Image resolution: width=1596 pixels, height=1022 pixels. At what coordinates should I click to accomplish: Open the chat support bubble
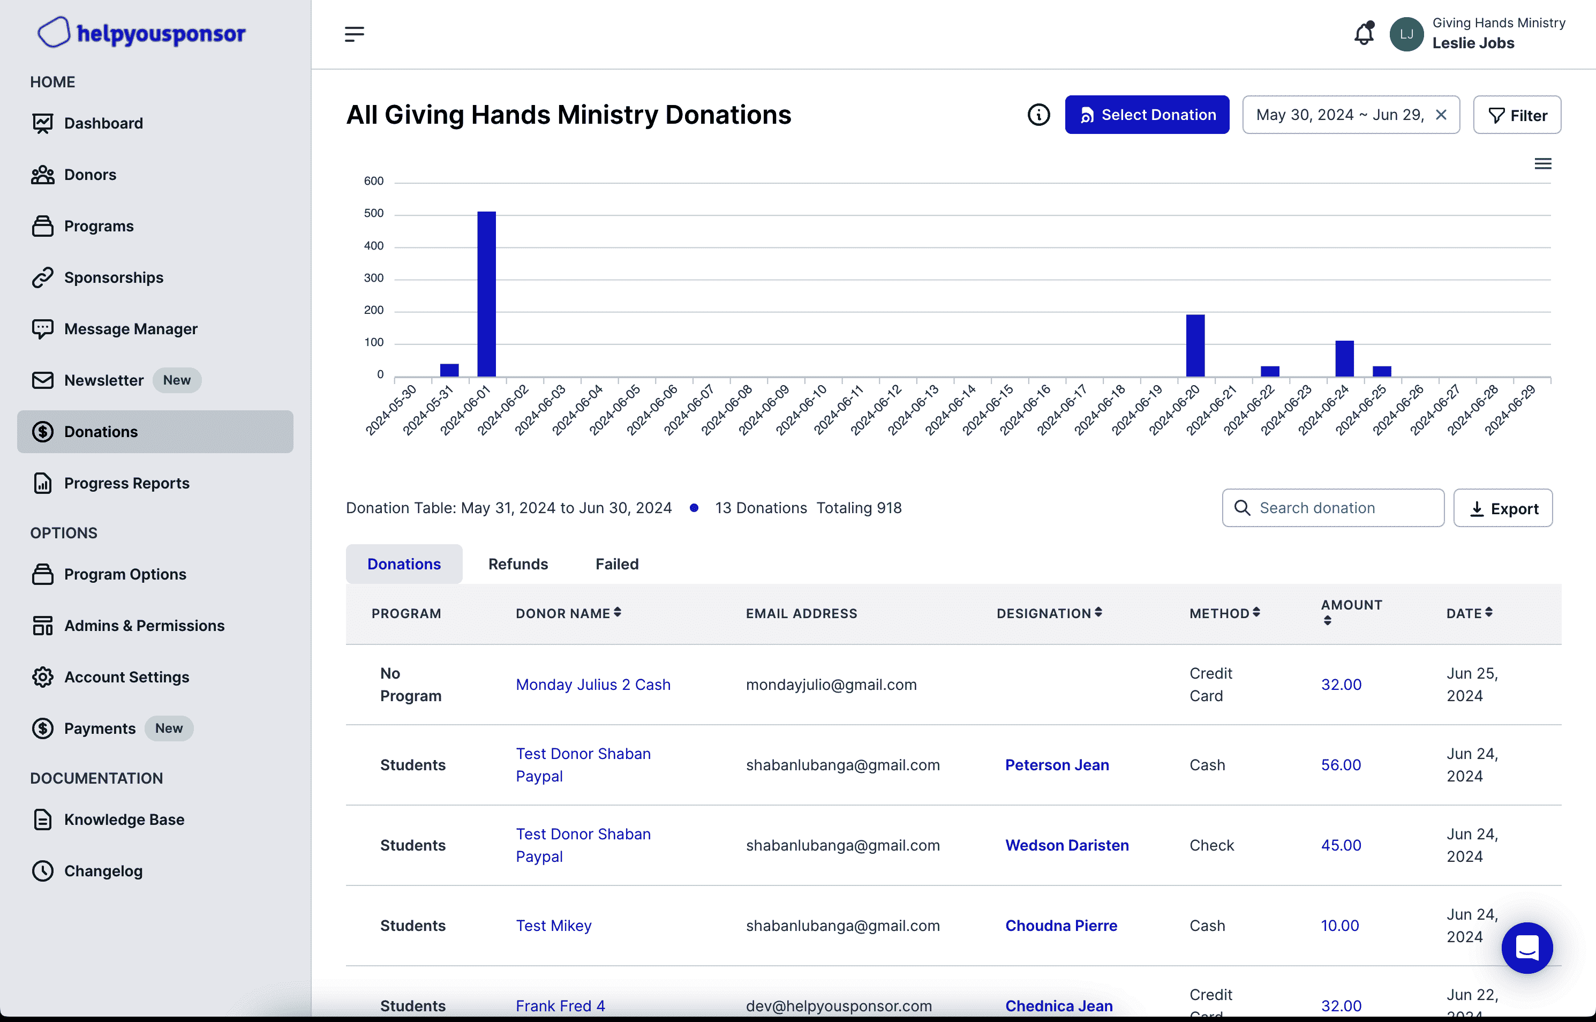[1526, 947]
